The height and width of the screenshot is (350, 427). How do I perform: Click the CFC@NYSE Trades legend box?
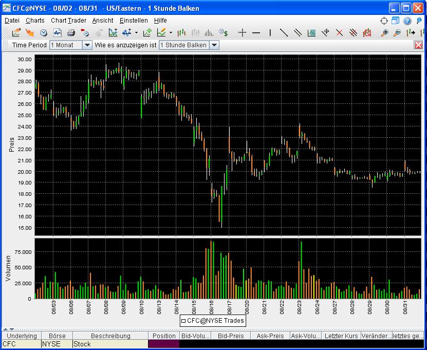click(213, 321)
